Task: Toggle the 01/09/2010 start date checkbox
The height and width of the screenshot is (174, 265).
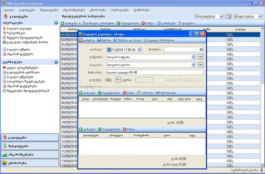Action: (x=197, y=16)
